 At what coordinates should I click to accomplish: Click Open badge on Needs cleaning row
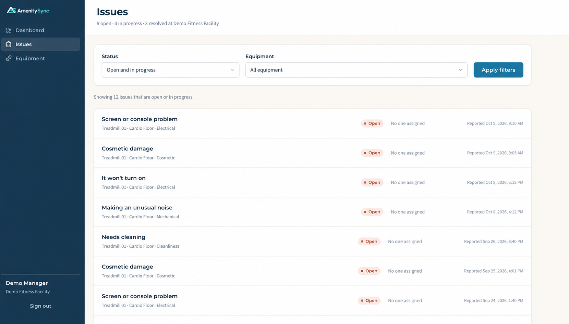point(369,241)
